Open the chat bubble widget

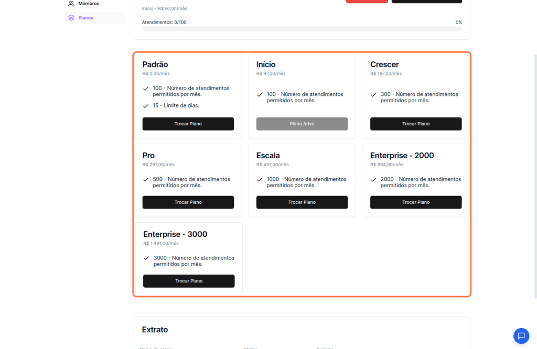tap(521, 336)
